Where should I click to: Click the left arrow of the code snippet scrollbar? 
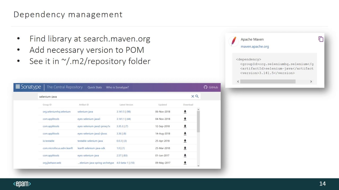click(238, 82)
